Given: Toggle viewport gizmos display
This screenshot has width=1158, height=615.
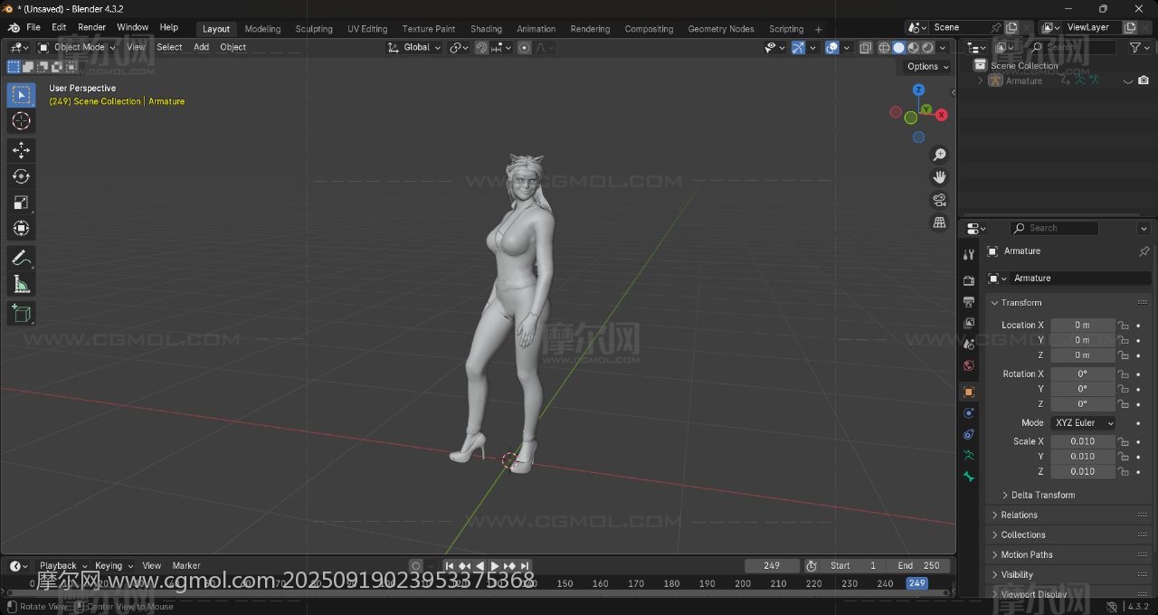Looking at the screenshot, I should coord(798,47).
